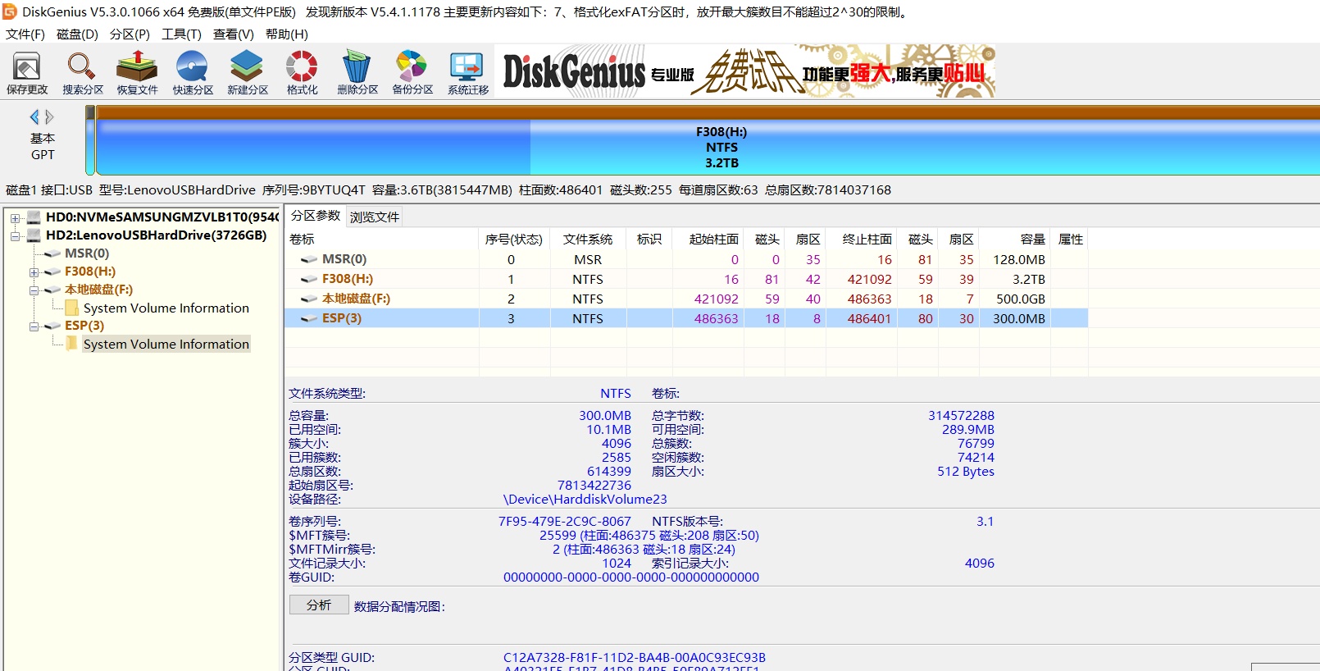Click the 删除分区 (Delete partition) icon
The image size is (1320, 671).
[357, 72]
